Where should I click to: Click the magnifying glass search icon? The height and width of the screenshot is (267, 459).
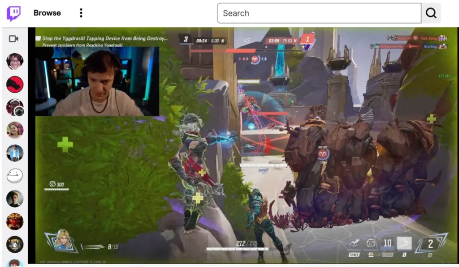coord(431,13)
